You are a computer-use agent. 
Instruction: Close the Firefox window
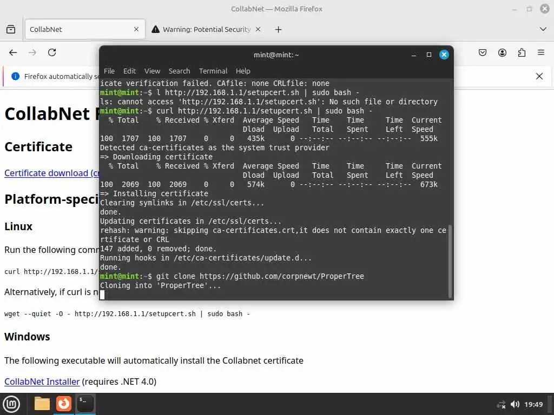coord(545,9)
